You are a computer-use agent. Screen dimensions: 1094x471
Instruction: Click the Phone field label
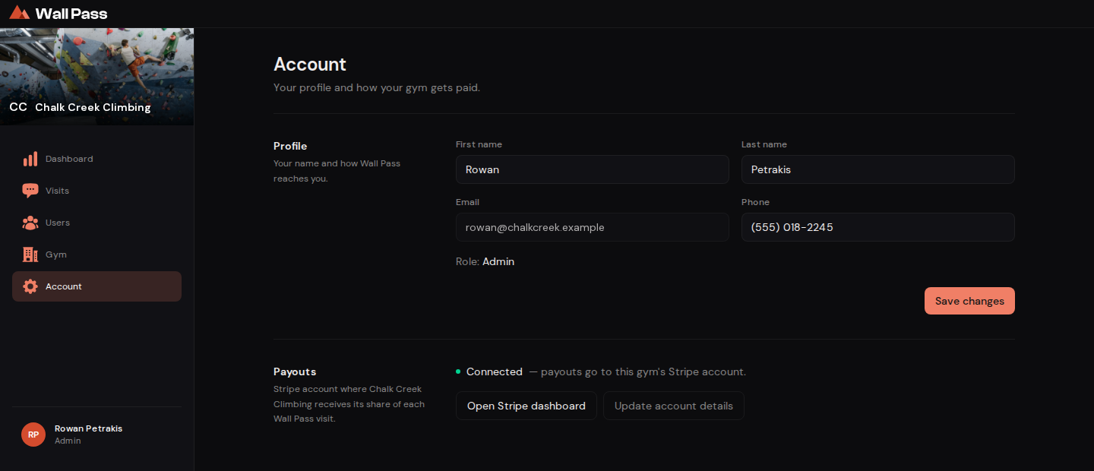click(x=755, y=202)
